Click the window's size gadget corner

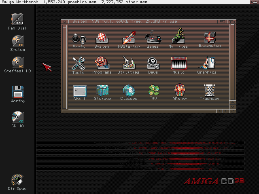coord(233,111)
